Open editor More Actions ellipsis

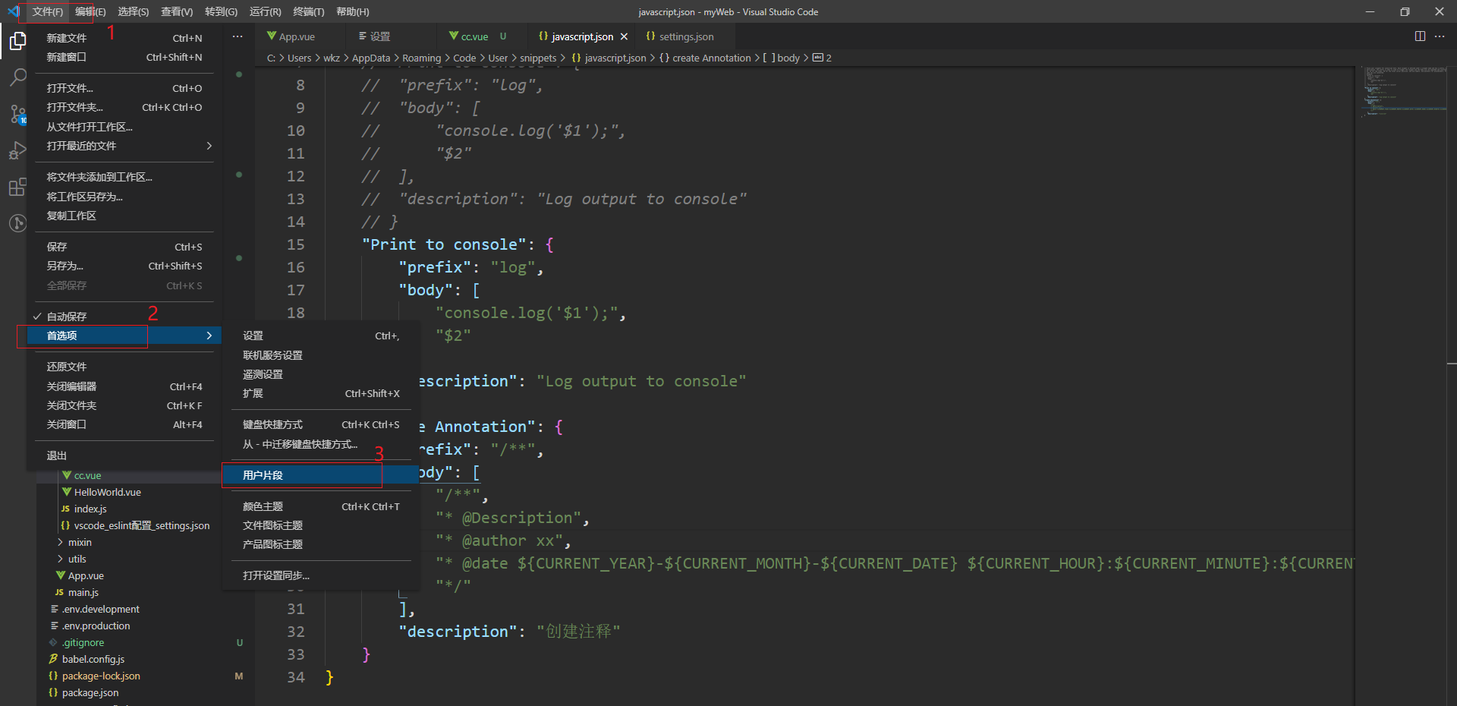[x=1440, y=36]
